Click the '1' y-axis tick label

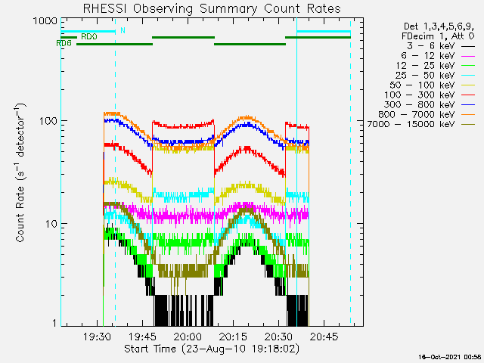coord(54,323)
